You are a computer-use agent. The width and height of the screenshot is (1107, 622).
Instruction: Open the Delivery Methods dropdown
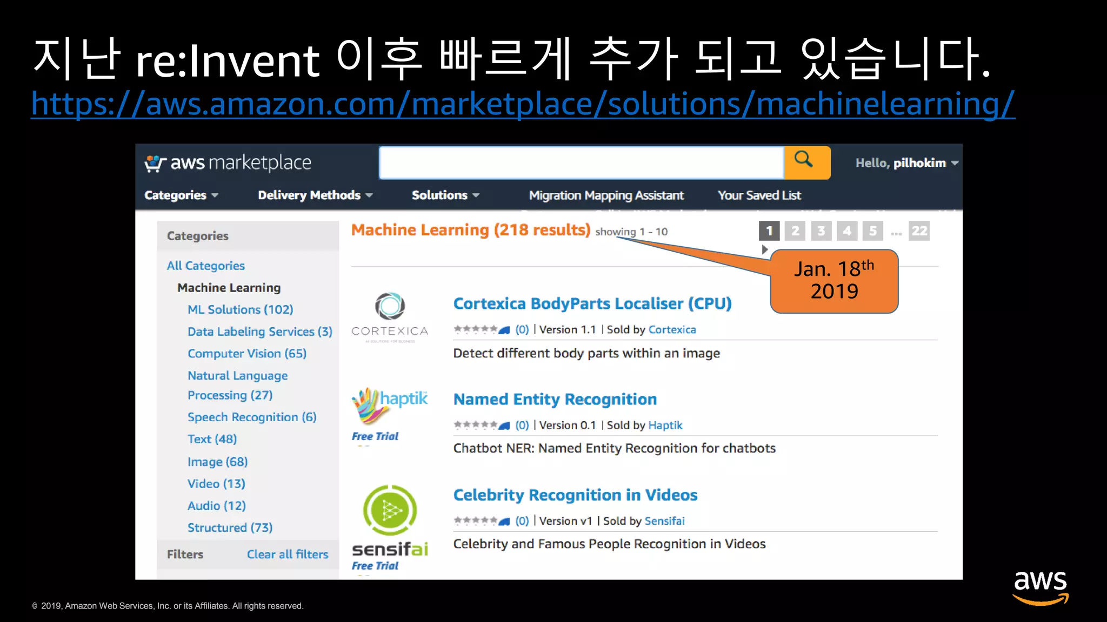[x=315, y=195]
